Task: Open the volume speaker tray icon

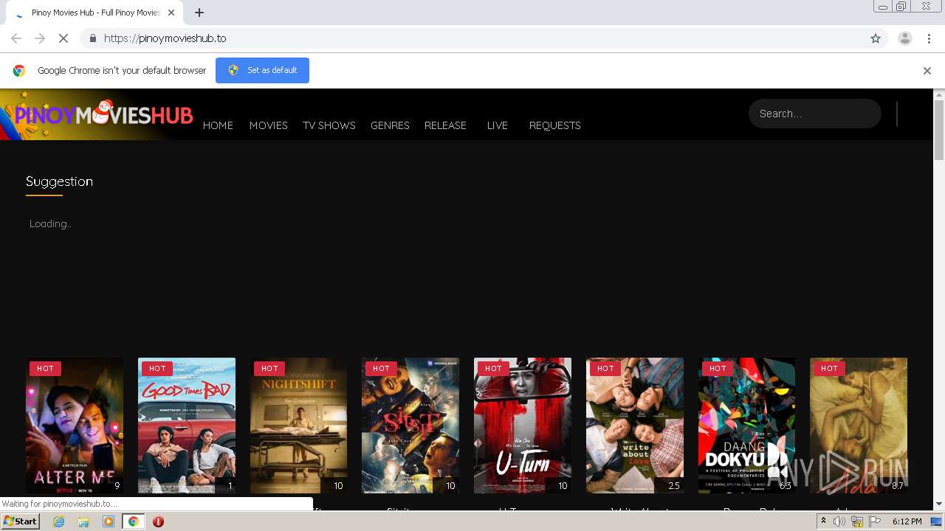Action: pos(839,521)
